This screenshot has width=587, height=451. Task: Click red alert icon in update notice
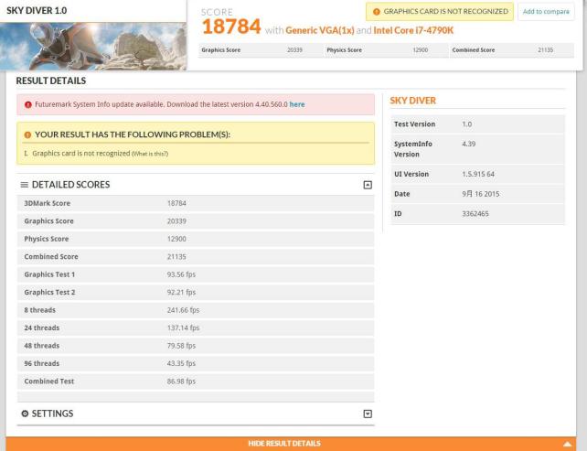tap(27, 104)
